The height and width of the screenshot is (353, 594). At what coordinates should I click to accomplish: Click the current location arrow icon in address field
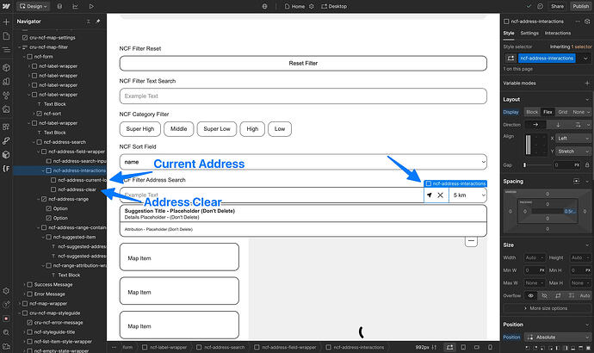(430, 195)
